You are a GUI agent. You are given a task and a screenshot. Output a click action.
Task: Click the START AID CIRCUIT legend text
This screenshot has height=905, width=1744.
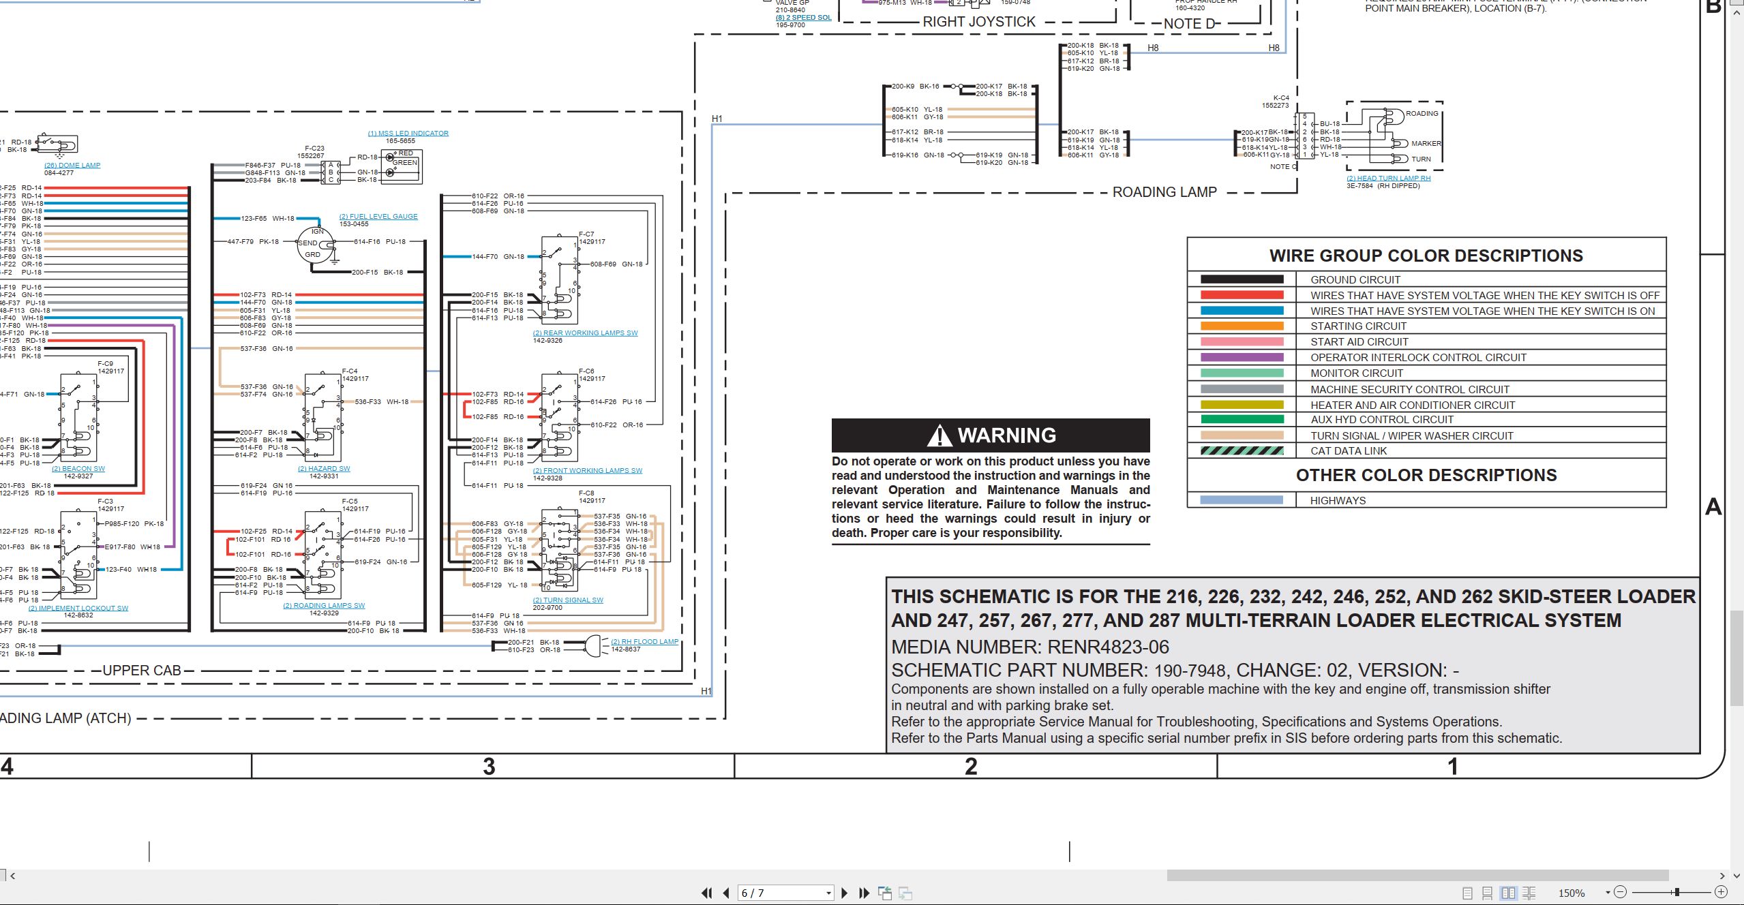pyautogui.click(x=1359, y=342)
